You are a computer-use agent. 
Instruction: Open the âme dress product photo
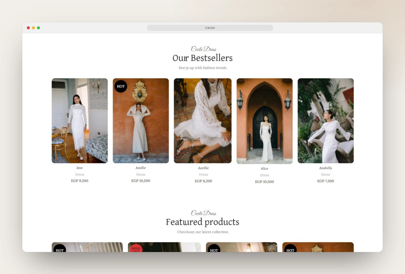[80, 121]
